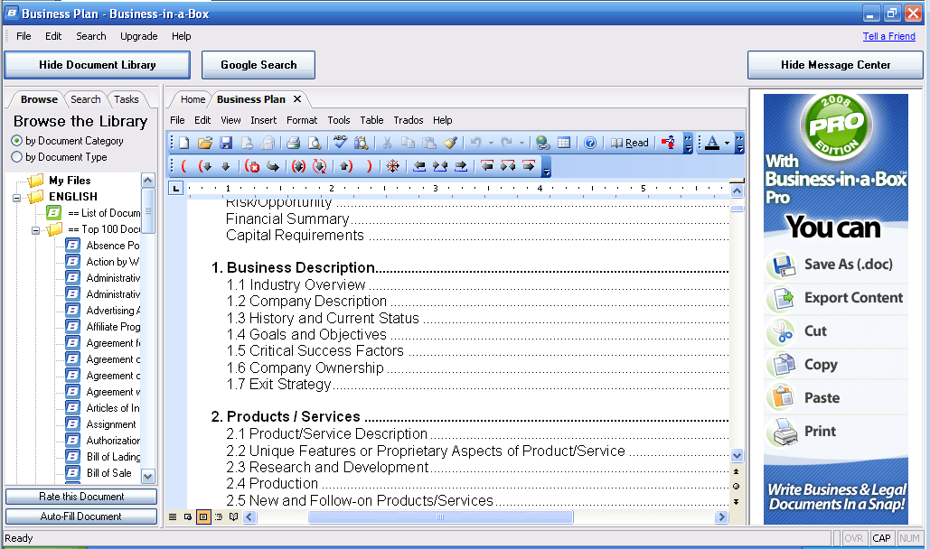
Task: Click the Print icon in the toolbar
Action: tap(293, 143)
